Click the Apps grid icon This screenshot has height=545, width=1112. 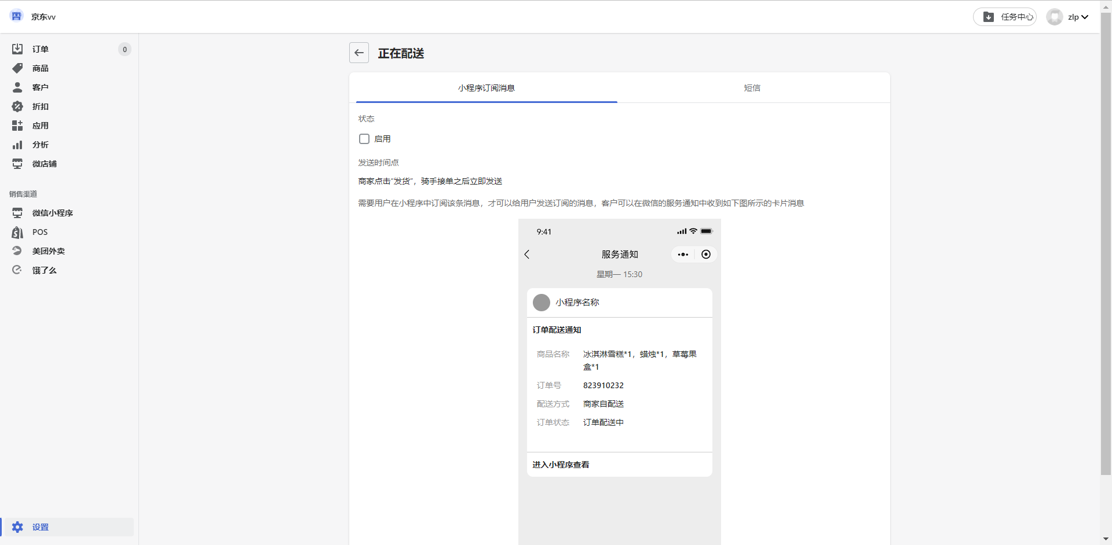coord(17,126)
